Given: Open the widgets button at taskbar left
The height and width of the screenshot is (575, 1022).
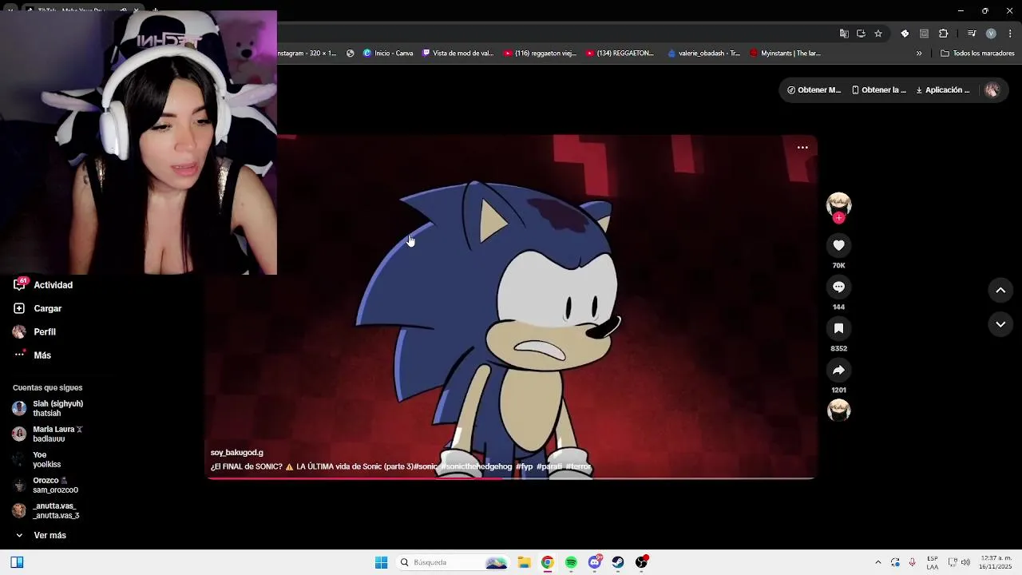Looking at the screenshot, I should pos(17,562).
